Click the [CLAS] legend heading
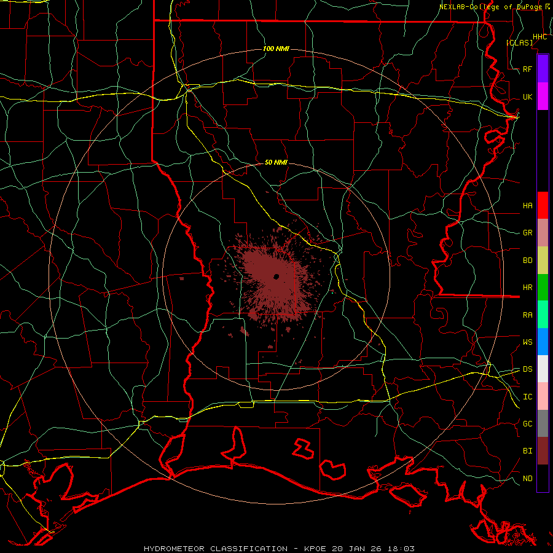This screenshot has height=553, width=553. [519, 42]
